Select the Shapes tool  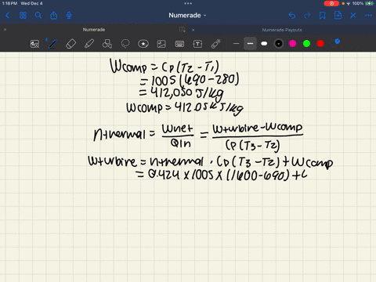(107, 44)
